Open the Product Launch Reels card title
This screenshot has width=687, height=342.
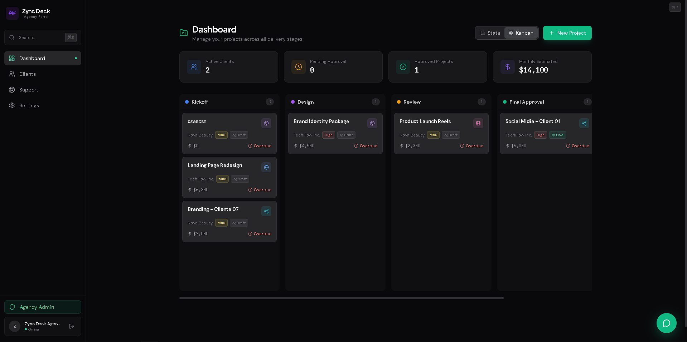tap(425, 121)
